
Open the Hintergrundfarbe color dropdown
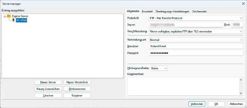[x=159, y=68]
